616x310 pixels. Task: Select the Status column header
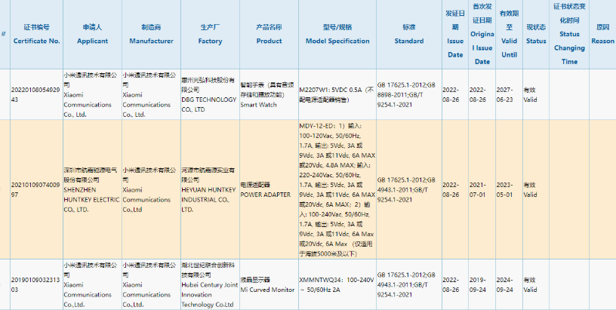536,34
